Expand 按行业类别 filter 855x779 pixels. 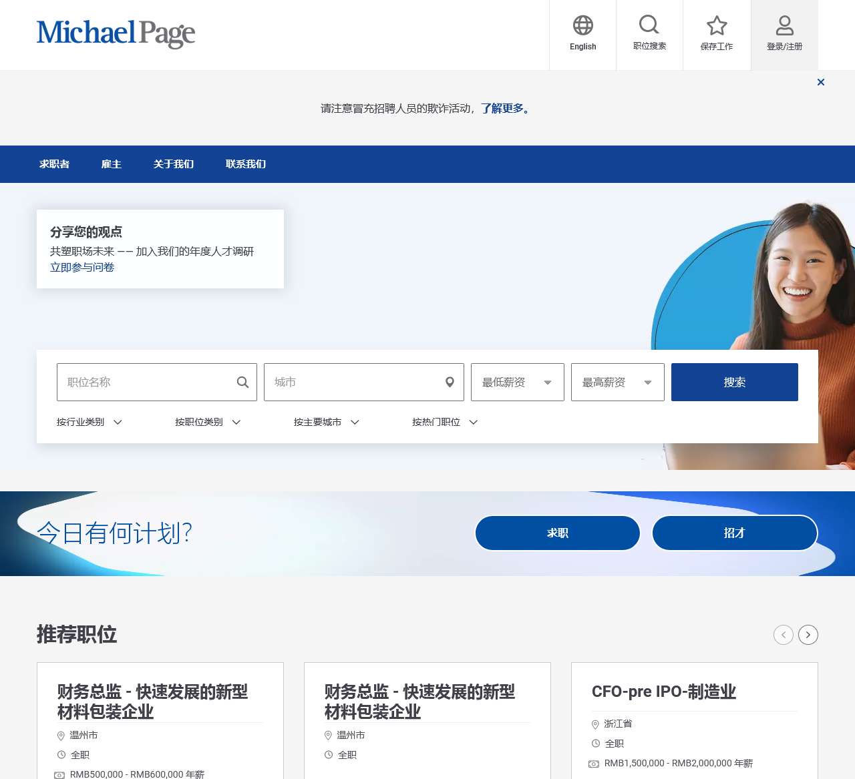[90, 422]
